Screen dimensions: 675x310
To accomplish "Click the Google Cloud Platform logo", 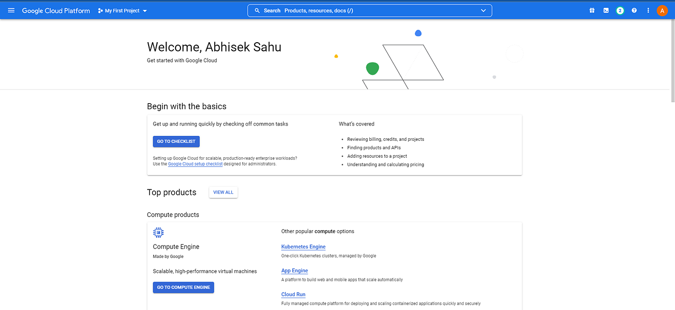I will [x=56, y=10].
